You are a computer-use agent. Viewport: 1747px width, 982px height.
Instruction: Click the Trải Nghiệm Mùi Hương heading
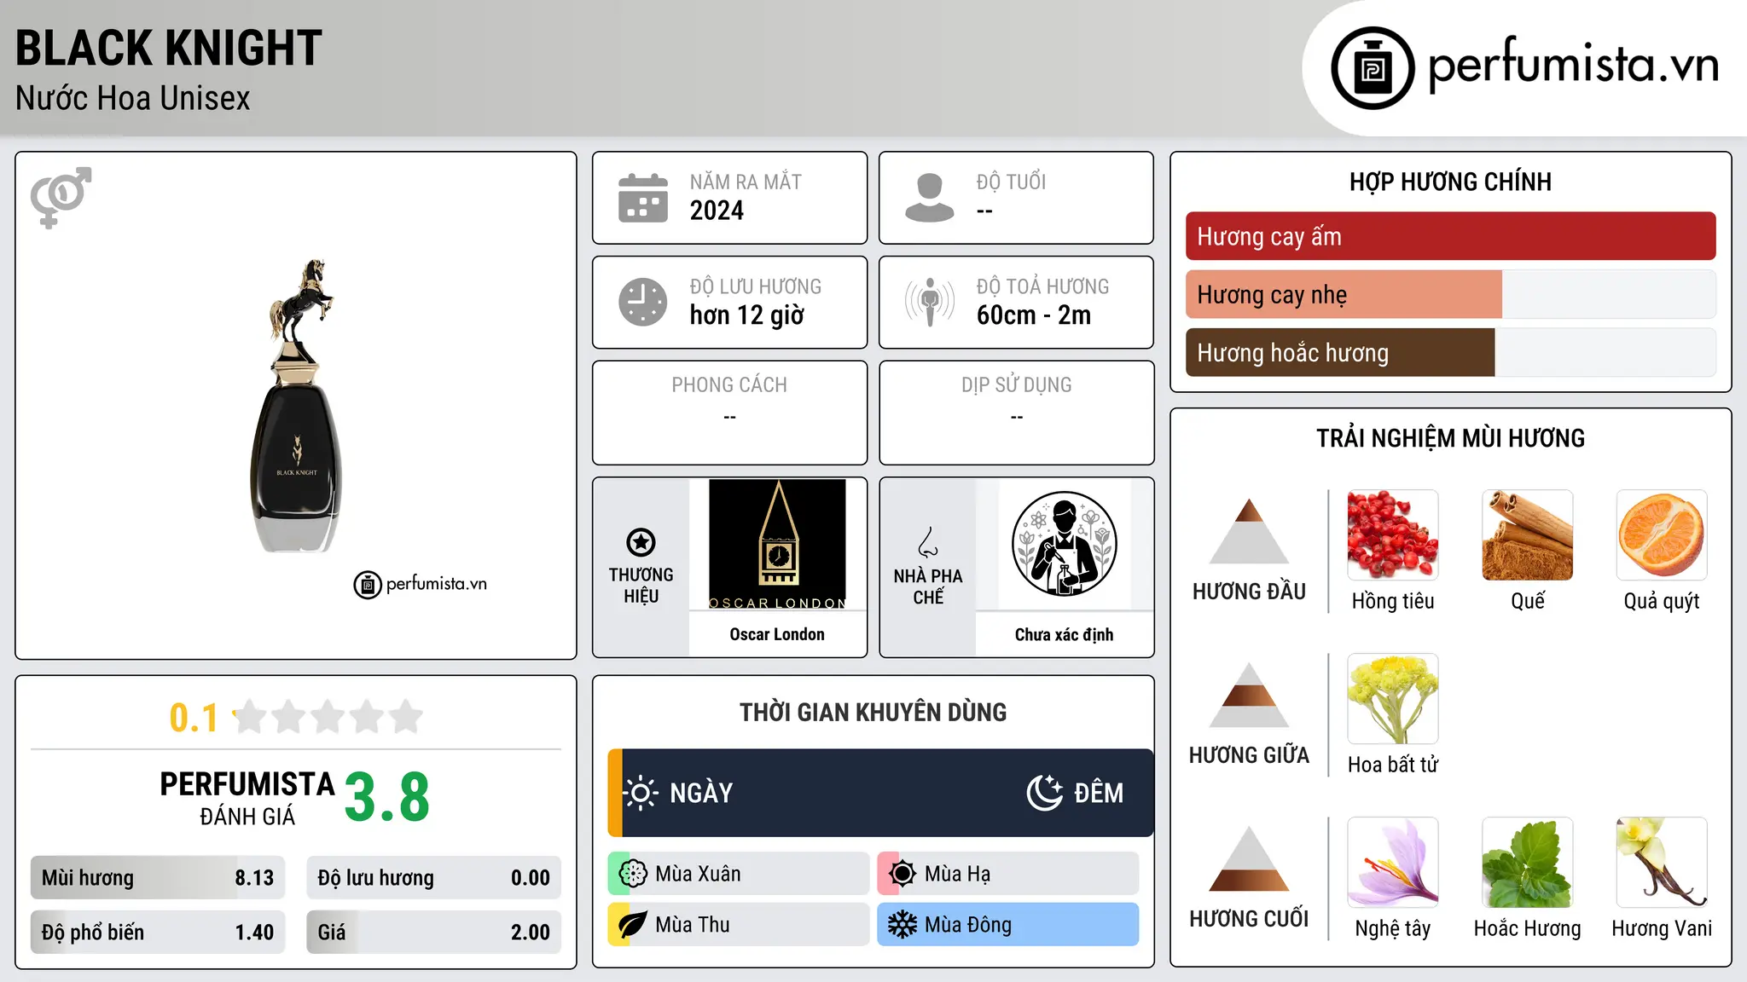(x=1450, y=438)
